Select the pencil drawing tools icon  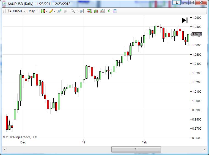[51, 11]
